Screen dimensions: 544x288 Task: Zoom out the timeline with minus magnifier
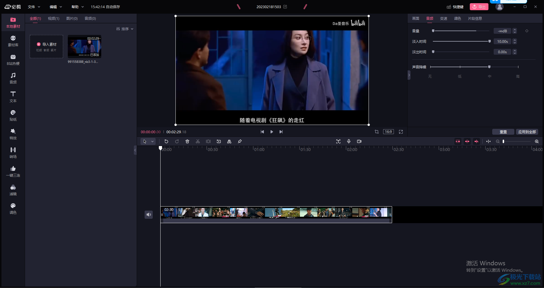498,141
